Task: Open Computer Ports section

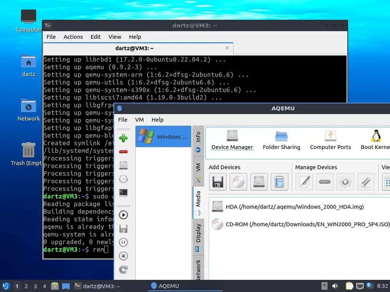Action: [330, 140]
